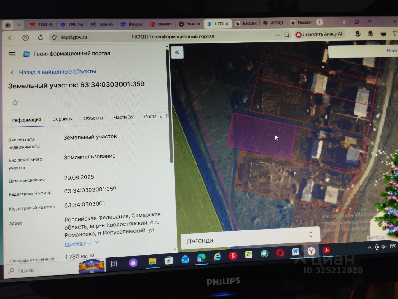This screenshot has width=398, height=299.
Task: Click the 1 780 кв. м area value
Action: coord(79,257)
